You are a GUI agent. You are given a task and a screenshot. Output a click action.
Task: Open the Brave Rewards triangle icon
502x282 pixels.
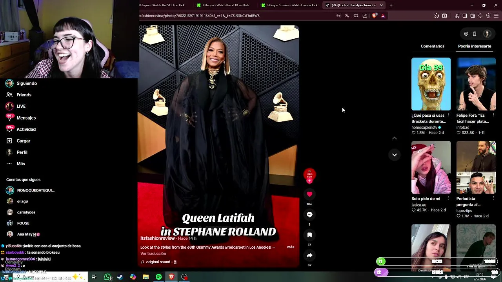(383, 16)
